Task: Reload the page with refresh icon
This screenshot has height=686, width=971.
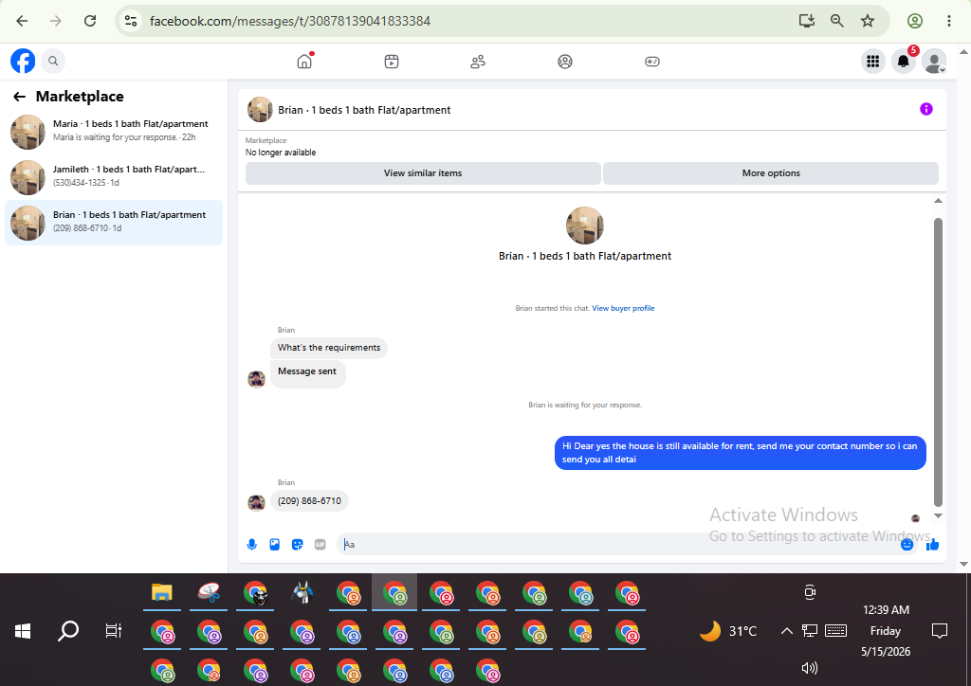Action: [x=90, y=21]
